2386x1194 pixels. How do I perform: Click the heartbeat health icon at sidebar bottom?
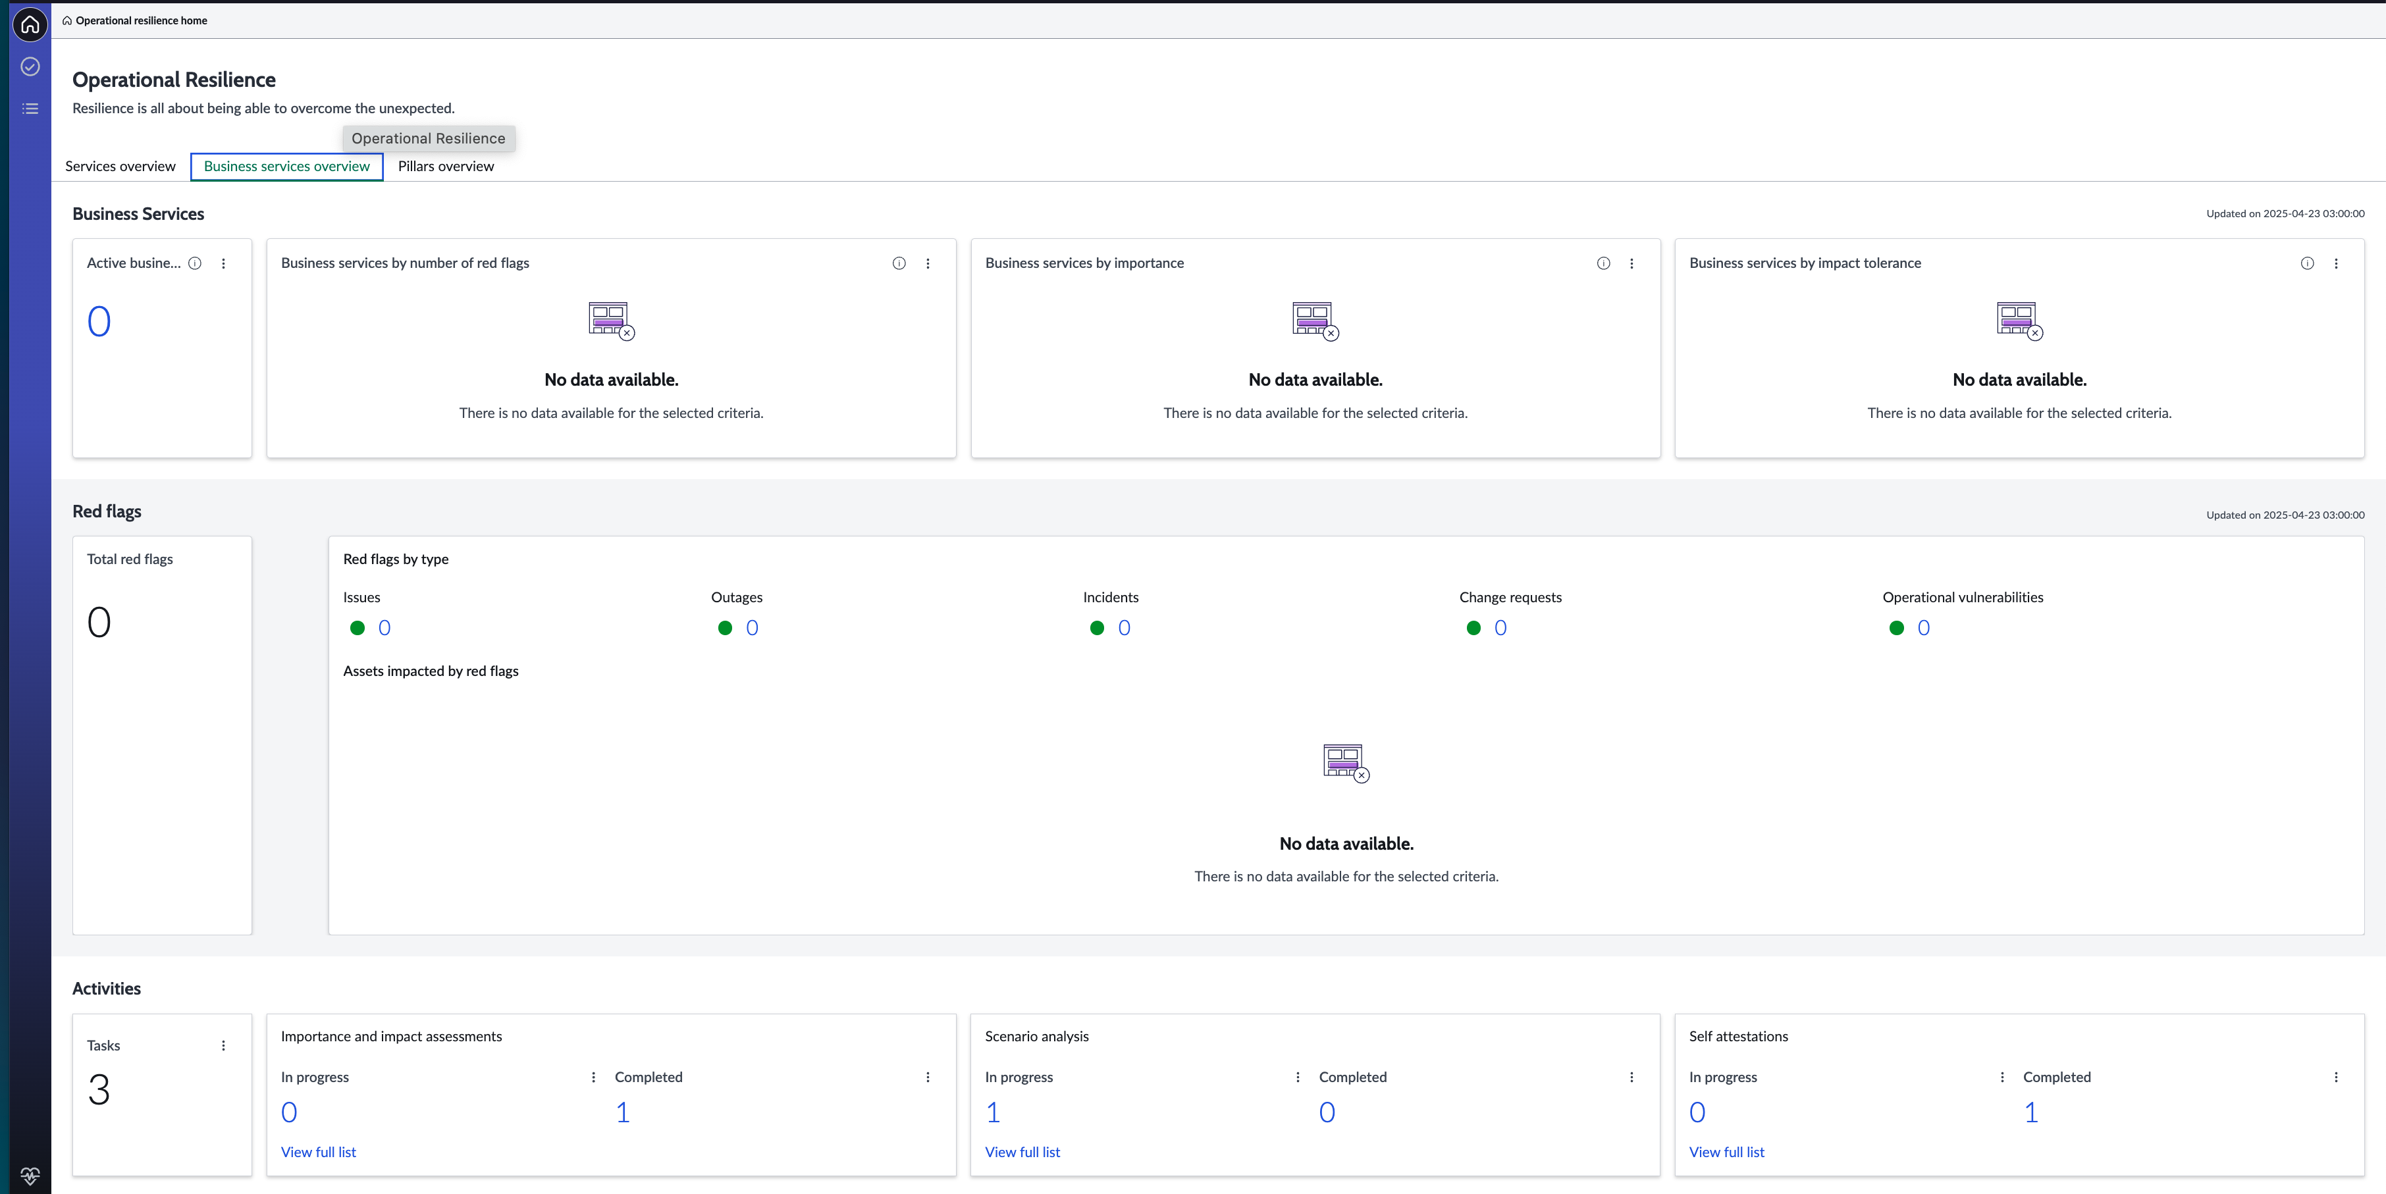(30, 1176)
